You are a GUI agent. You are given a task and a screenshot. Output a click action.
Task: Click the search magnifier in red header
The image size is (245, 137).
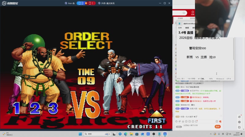click(184, 13)
